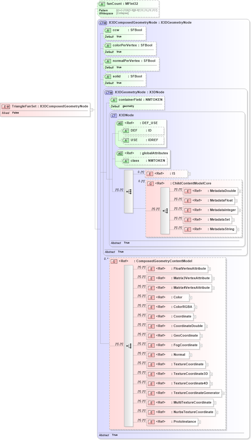Image resolution: width=251 pixels, height=440 pixels.
Task: Collapse the TriangleFanSet node connector
Action: [92, 110]
